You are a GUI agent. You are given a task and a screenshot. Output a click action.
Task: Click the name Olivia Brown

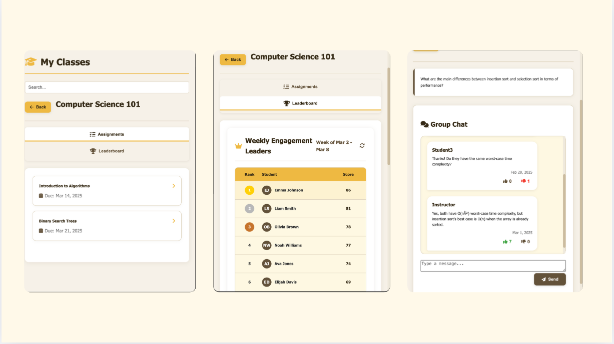click(287, 227)
